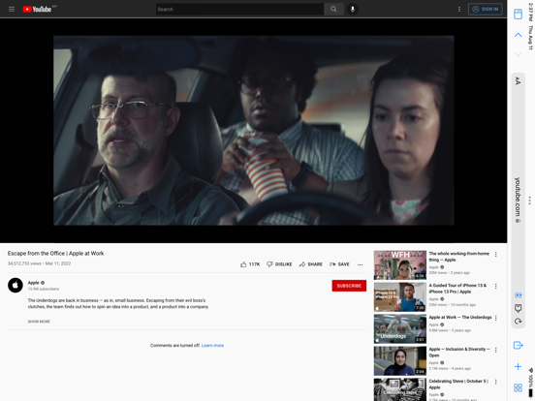Image resolution: width=535 pixels, height=401 pixels.
Task: Expand description with Show More
Action: 39,322
